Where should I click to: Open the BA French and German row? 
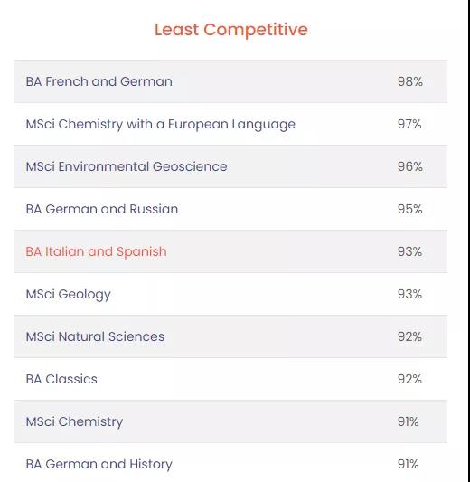[x=230, y=81]
